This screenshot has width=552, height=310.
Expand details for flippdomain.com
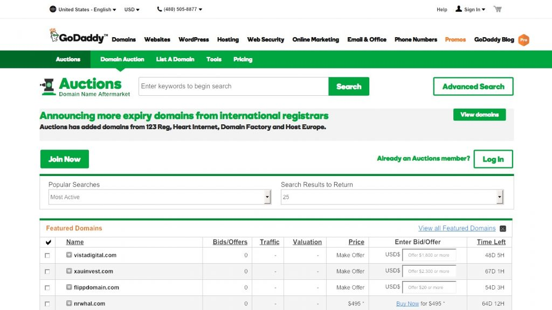69,287
